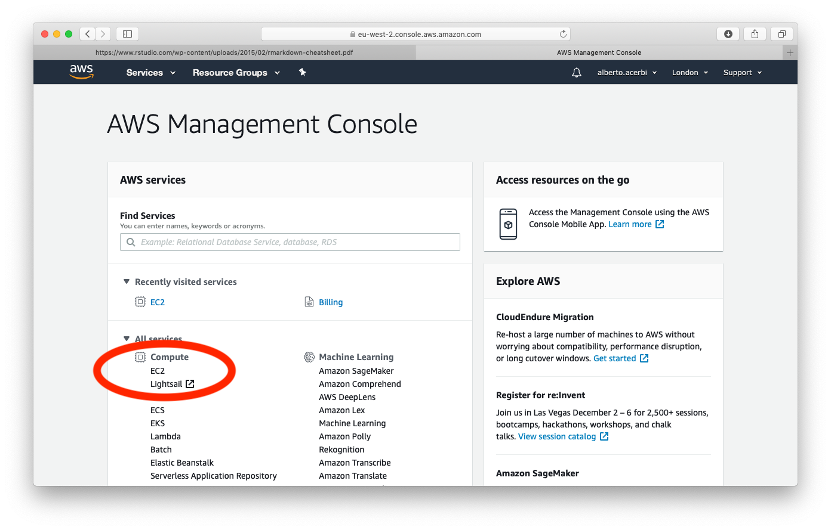Open the ECS service

[158, 410]
